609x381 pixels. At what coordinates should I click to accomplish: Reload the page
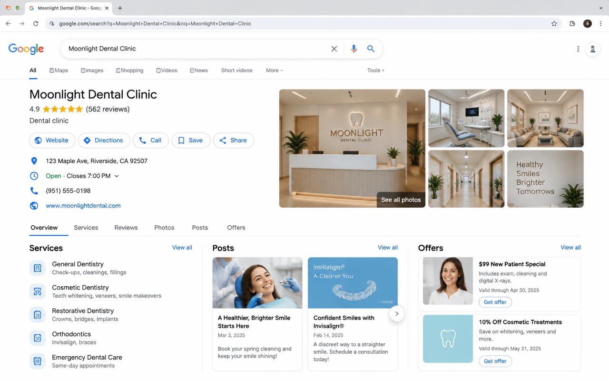(36, 23)
